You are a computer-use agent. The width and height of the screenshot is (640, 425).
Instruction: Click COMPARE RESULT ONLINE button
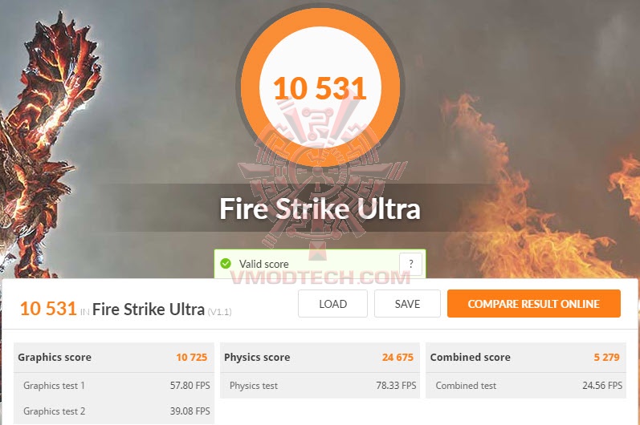click(x=534, y=304)
